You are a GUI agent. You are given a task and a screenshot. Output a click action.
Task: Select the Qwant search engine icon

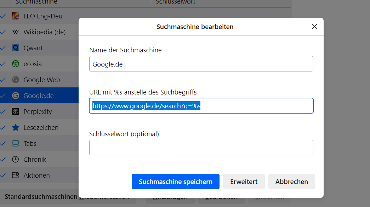coord(16,48)
